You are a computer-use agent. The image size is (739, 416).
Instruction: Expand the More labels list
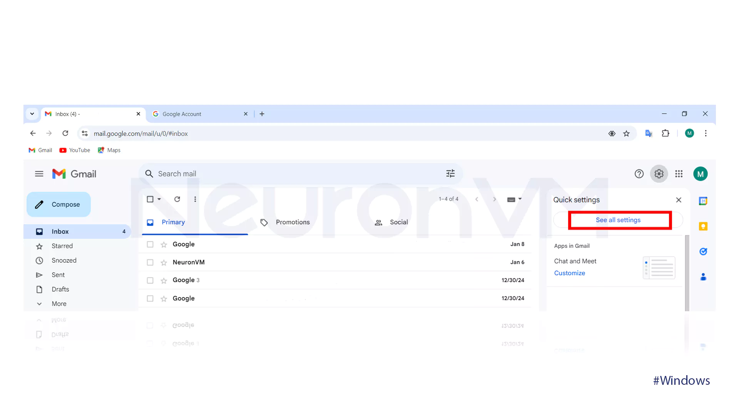tap(59, 304)
